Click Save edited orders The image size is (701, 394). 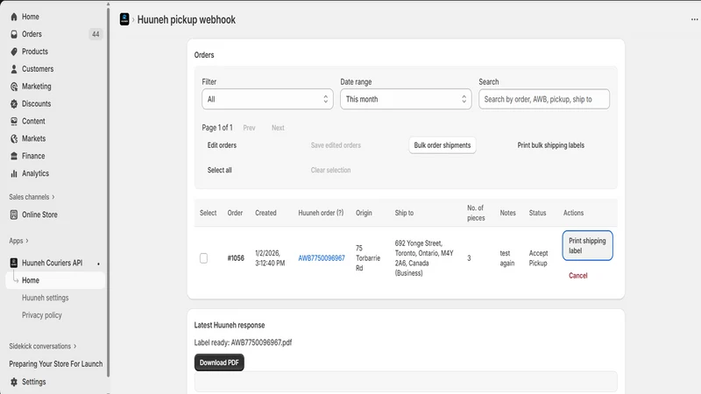pos(336,145)
